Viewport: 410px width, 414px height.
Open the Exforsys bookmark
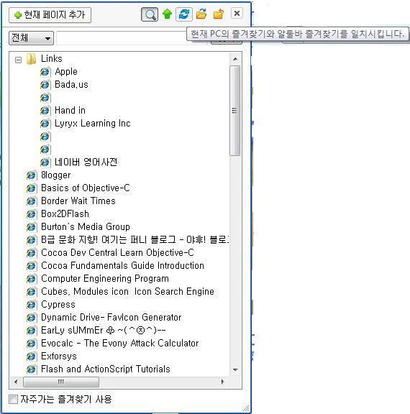click(x=59, y=356)
